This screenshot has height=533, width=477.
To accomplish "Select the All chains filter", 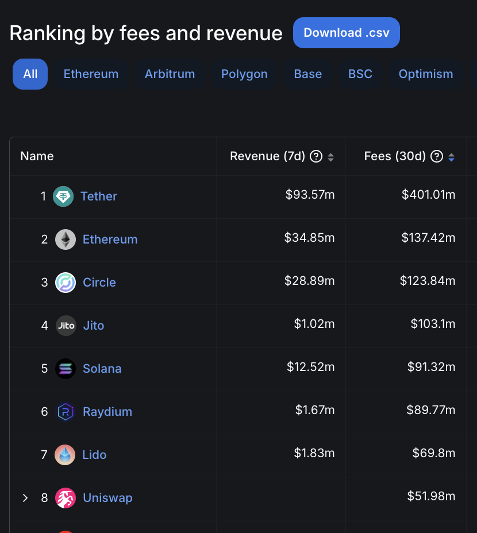I will (30, 74).
